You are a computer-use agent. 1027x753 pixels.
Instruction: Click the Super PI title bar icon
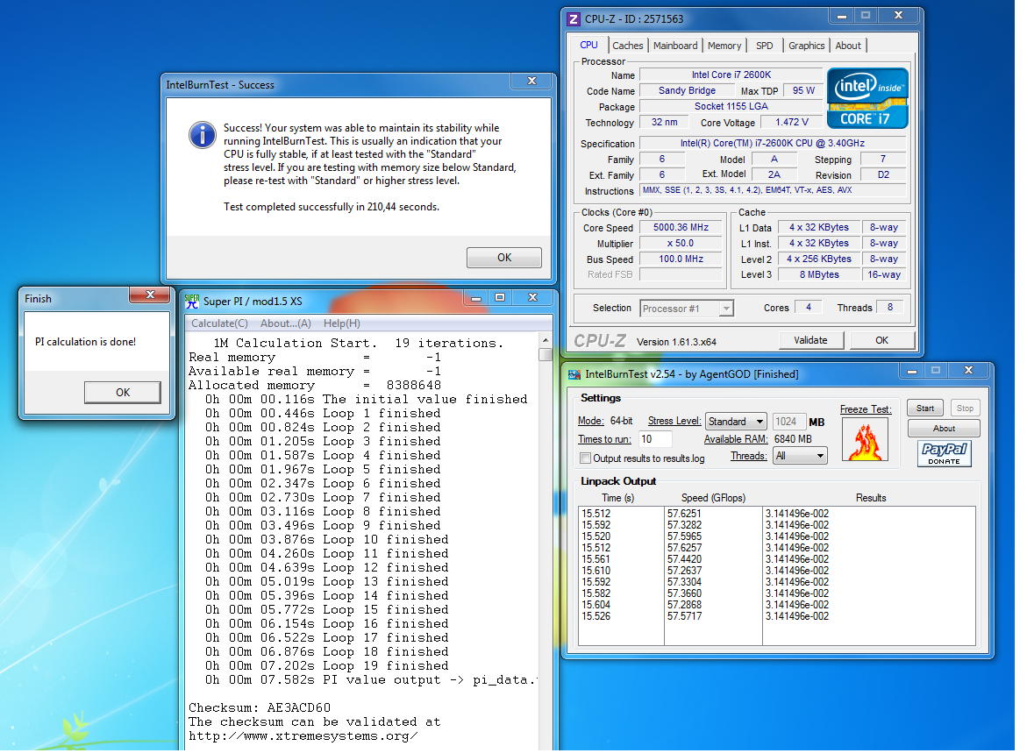[x=192, y=302]
